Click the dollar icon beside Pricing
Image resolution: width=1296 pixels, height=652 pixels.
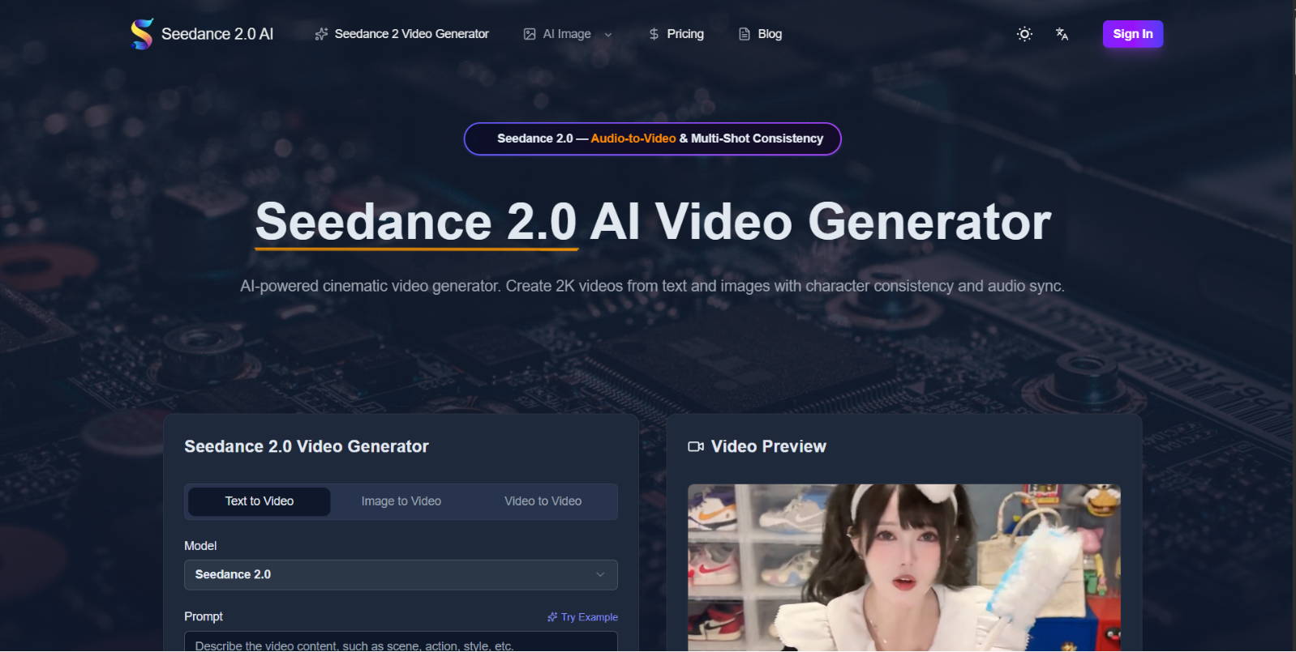(654, 34)
